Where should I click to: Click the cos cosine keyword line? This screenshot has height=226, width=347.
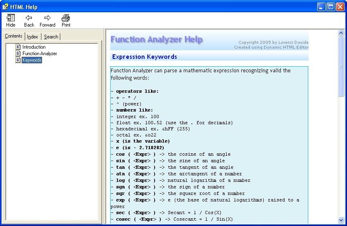(171, 154)
